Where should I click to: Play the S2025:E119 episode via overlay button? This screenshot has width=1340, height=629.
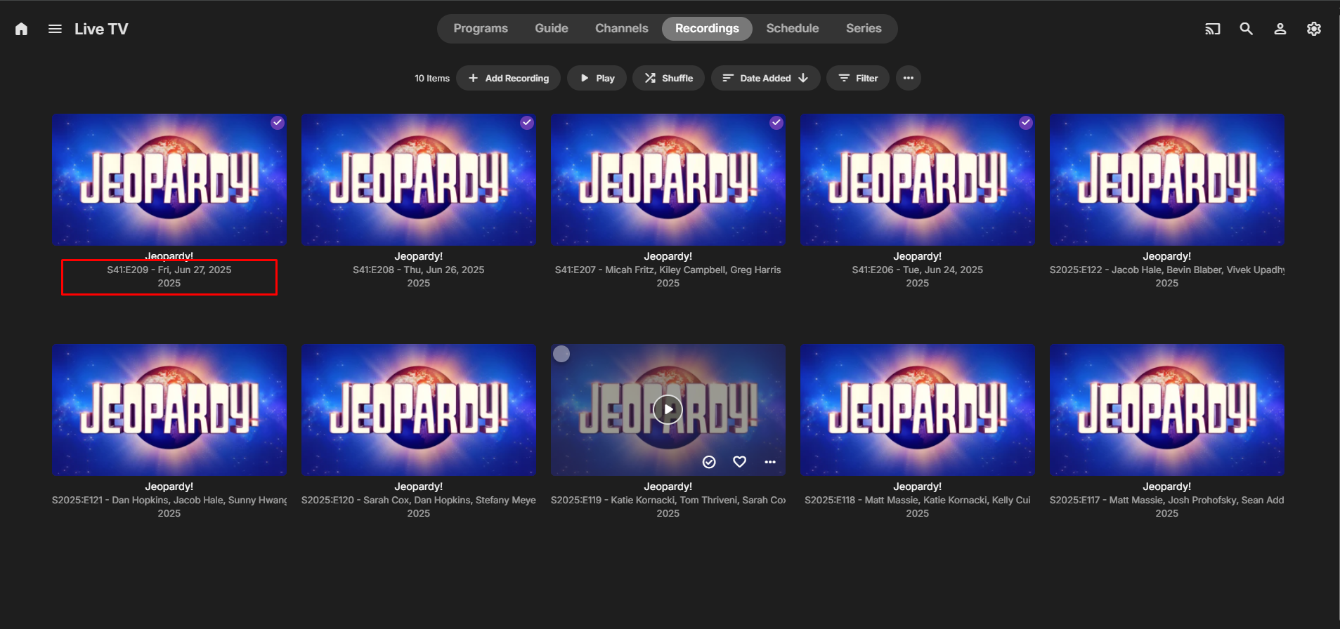pos(668,409)
